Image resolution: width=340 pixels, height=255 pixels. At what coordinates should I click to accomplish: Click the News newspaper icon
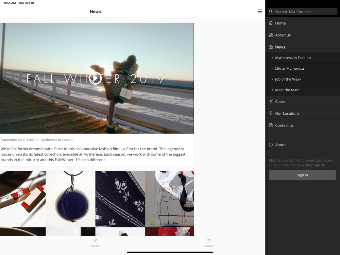click(271, 47)
